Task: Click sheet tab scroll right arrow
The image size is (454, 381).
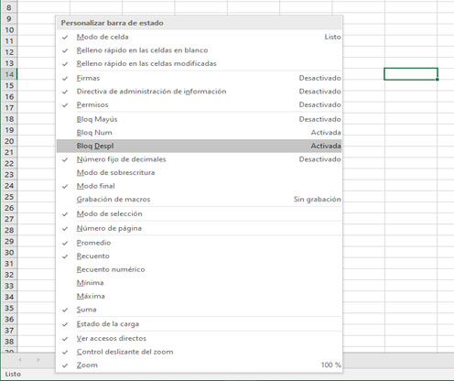Action: (38, 360)
